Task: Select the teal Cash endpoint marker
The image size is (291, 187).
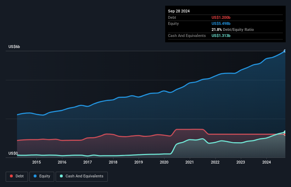Action: click(285, 132)
